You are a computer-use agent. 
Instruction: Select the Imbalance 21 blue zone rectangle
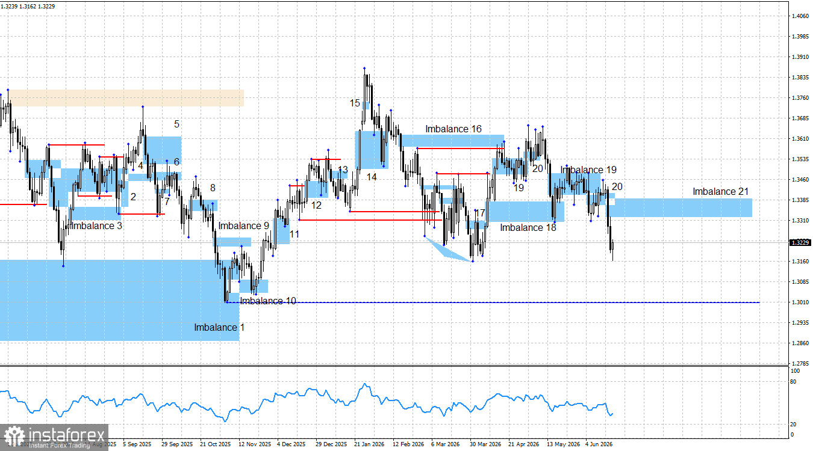(683, 207)
